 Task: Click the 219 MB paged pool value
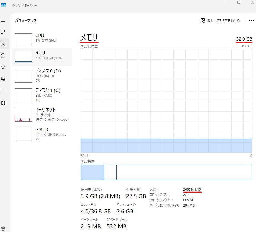coord(91,226)
